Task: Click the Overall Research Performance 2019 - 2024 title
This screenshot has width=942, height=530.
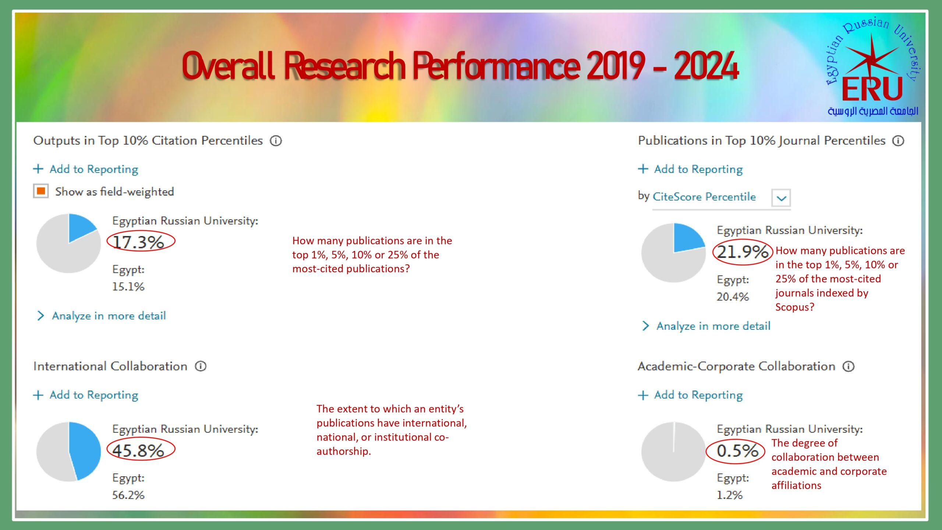Action: click(460, 66)
